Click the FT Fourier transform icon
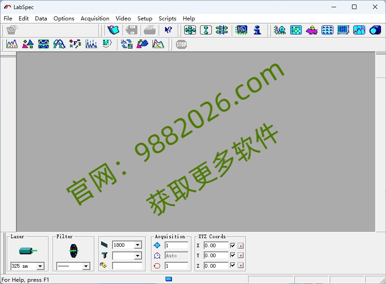Viewport: 386px width, 284px height. [x=59, y=44]
